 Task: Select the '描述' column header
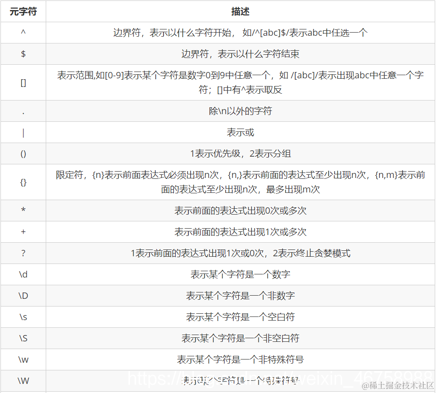(240, 12)
